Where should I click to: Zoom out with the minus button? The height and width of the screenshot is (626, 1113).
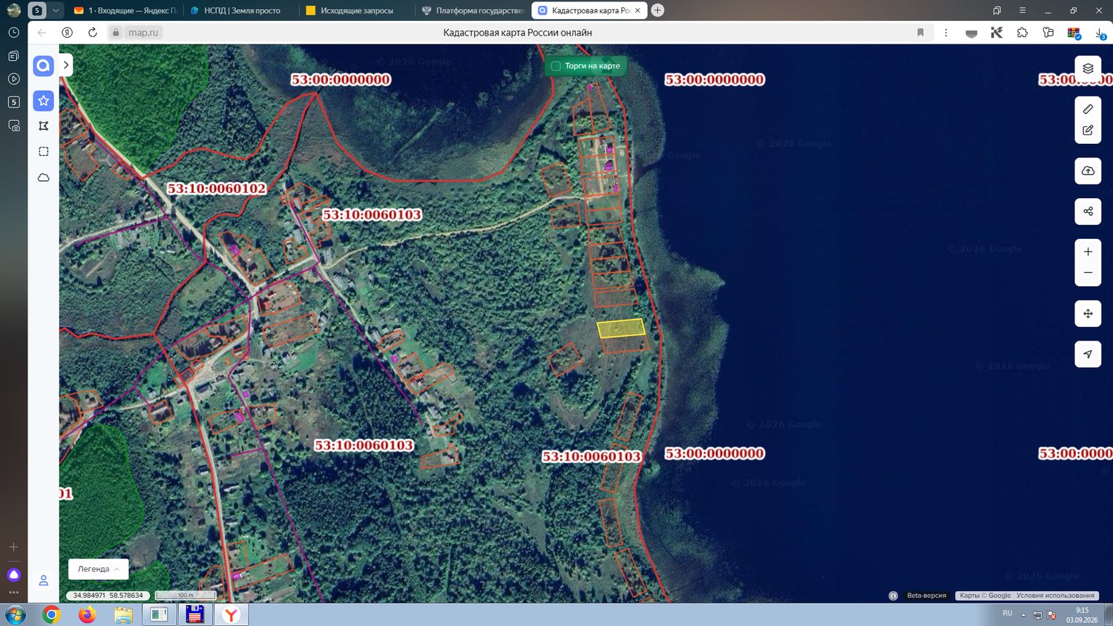click(1088, 273)
